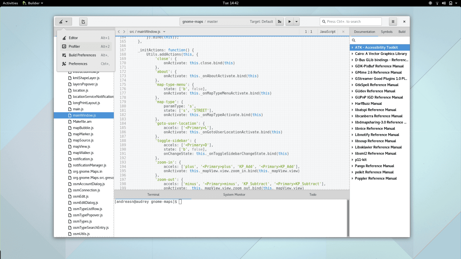461x259 pixels.
Task: Expand Poppler Reference Manual
Action: (x=352, y=178)
